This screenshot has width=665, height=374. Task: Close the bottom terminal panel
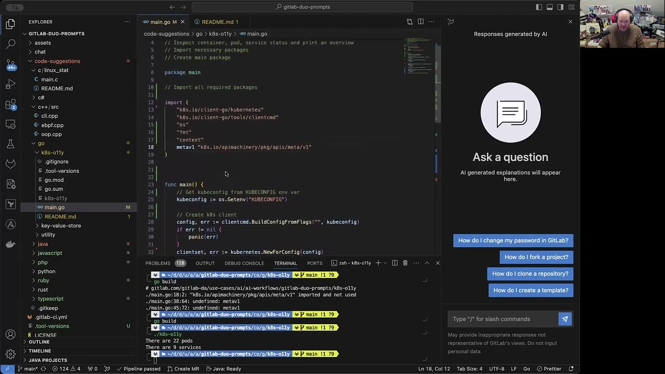437,263
